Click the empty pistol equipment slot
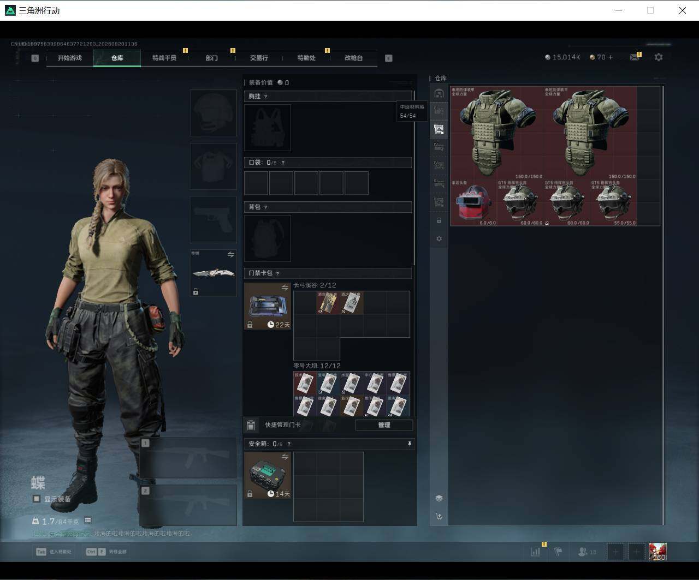699x580 pixels. tap(214, 220)
